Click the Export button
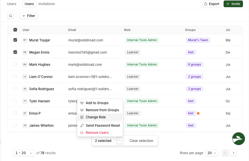This screenshot has height=161, width=249. click(211, 4)
